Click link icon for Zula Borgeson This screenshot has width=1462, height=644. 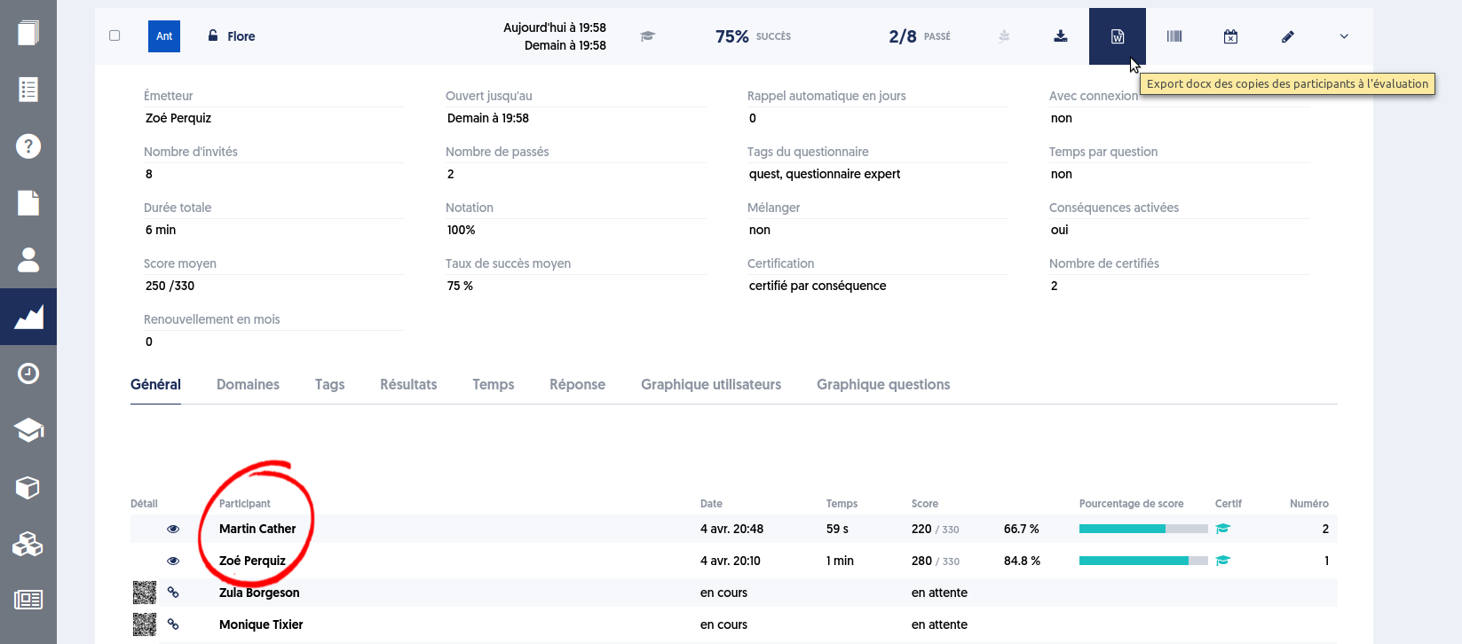pos(173,593)
